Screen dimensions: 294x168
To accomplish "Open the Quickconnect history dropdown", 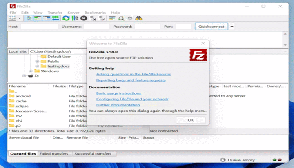I will pos(232,27).
